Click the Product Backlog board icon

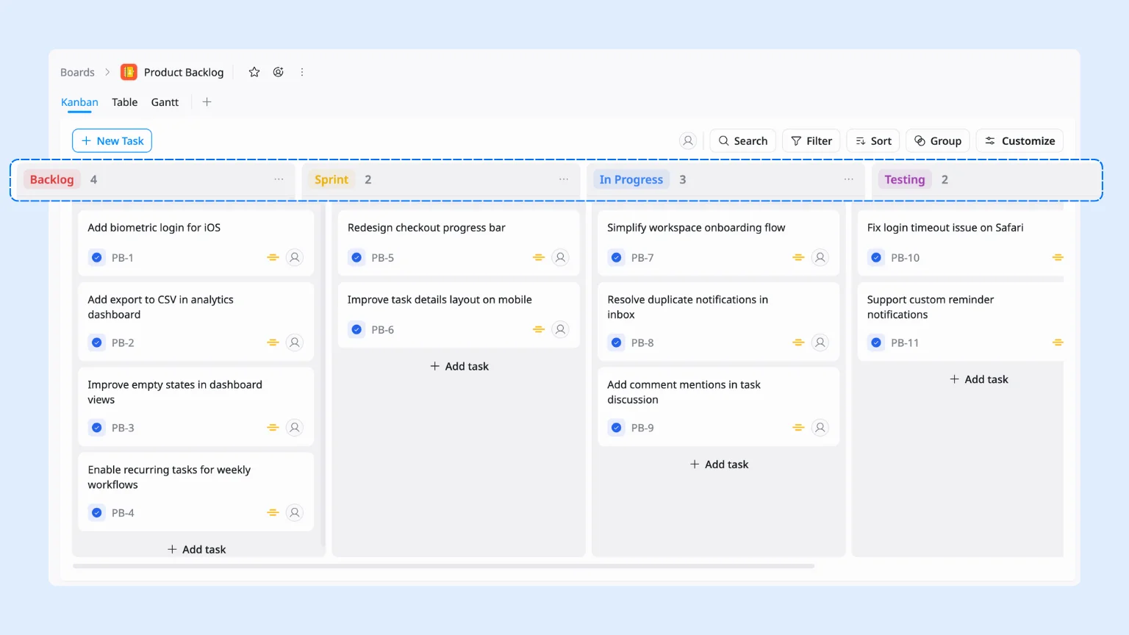[x=129, y=72]
